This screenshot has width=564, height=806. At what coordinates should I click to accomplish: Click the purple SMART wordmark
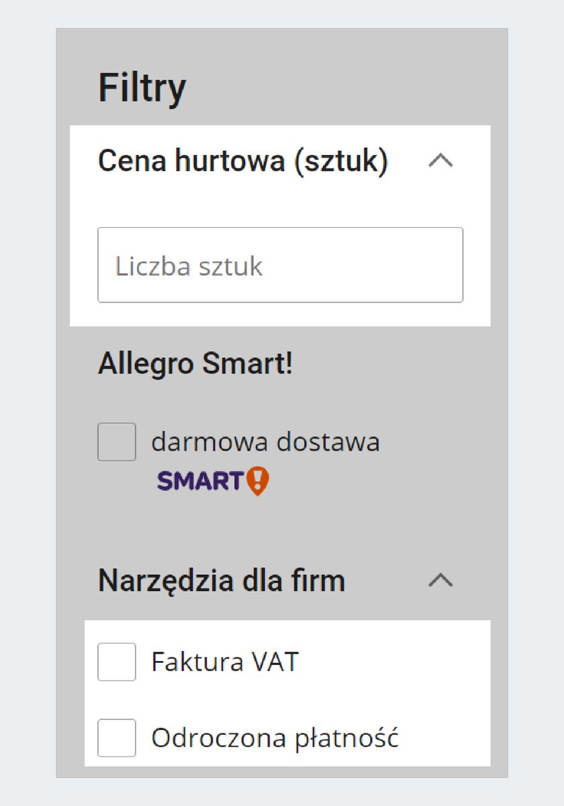[199, 481]
